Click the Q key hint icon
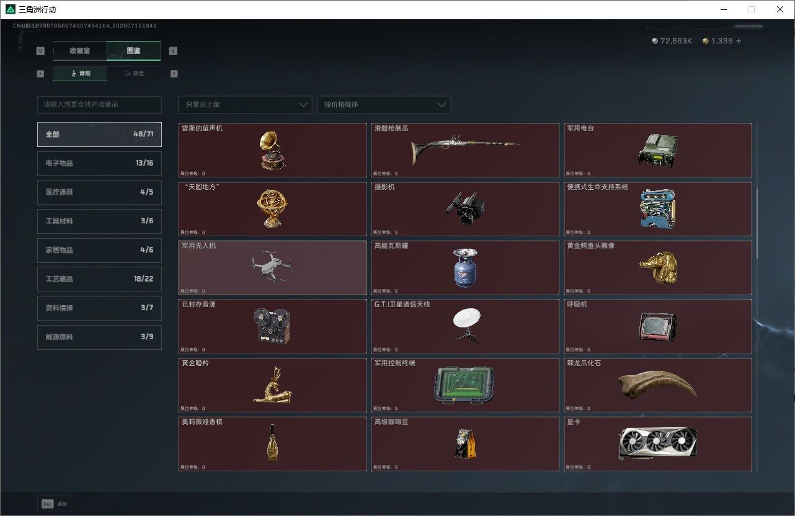Viewport: 795px width, 516px height. click(x=40, y=51)
